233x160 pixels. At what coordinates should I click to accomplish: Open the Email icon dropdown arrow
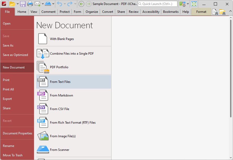pyautogui.click(x=43, y=4)
